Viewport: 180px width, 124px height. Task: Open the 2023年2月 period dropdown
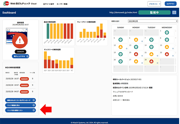[153, 21]
